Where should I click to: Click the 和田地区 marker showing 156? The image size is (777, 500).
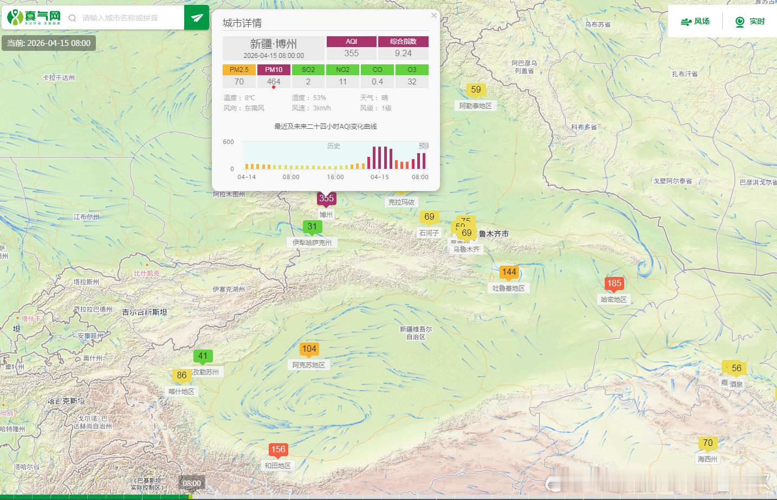(278, 450)
